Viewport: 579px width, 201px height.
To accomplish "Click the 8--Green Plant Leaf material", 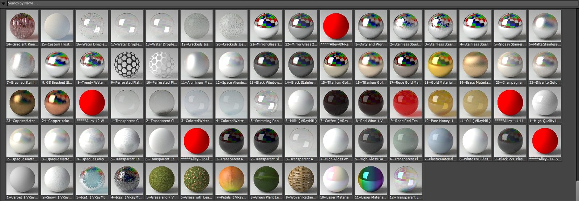I will (x=266, y=179).
